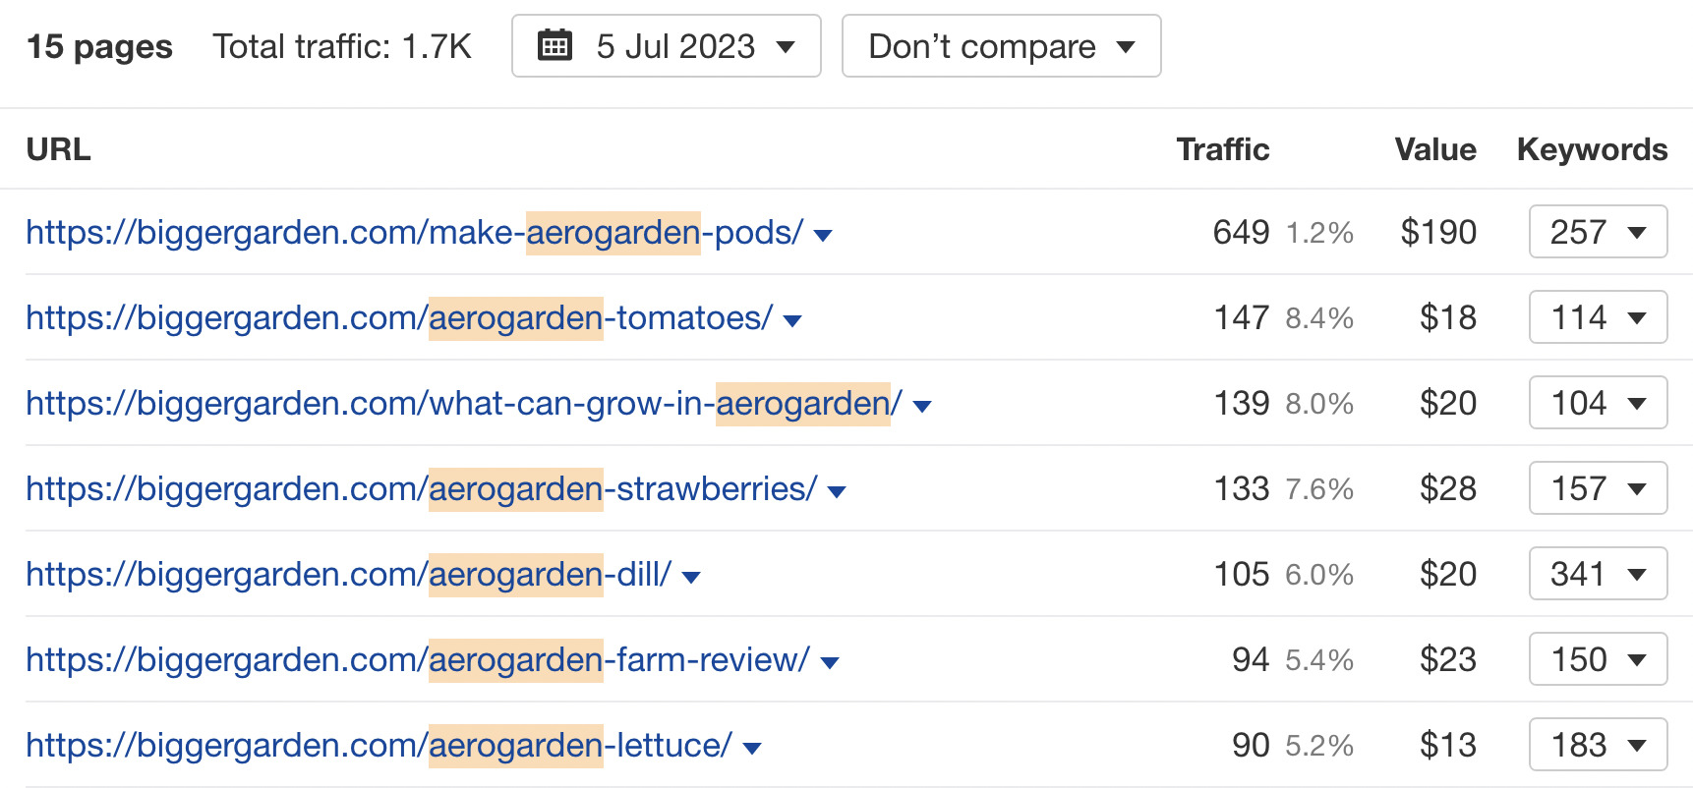Select the URL column header
Image resolution: width=1693 pixels, height=788 pixels.
(57, 149)
